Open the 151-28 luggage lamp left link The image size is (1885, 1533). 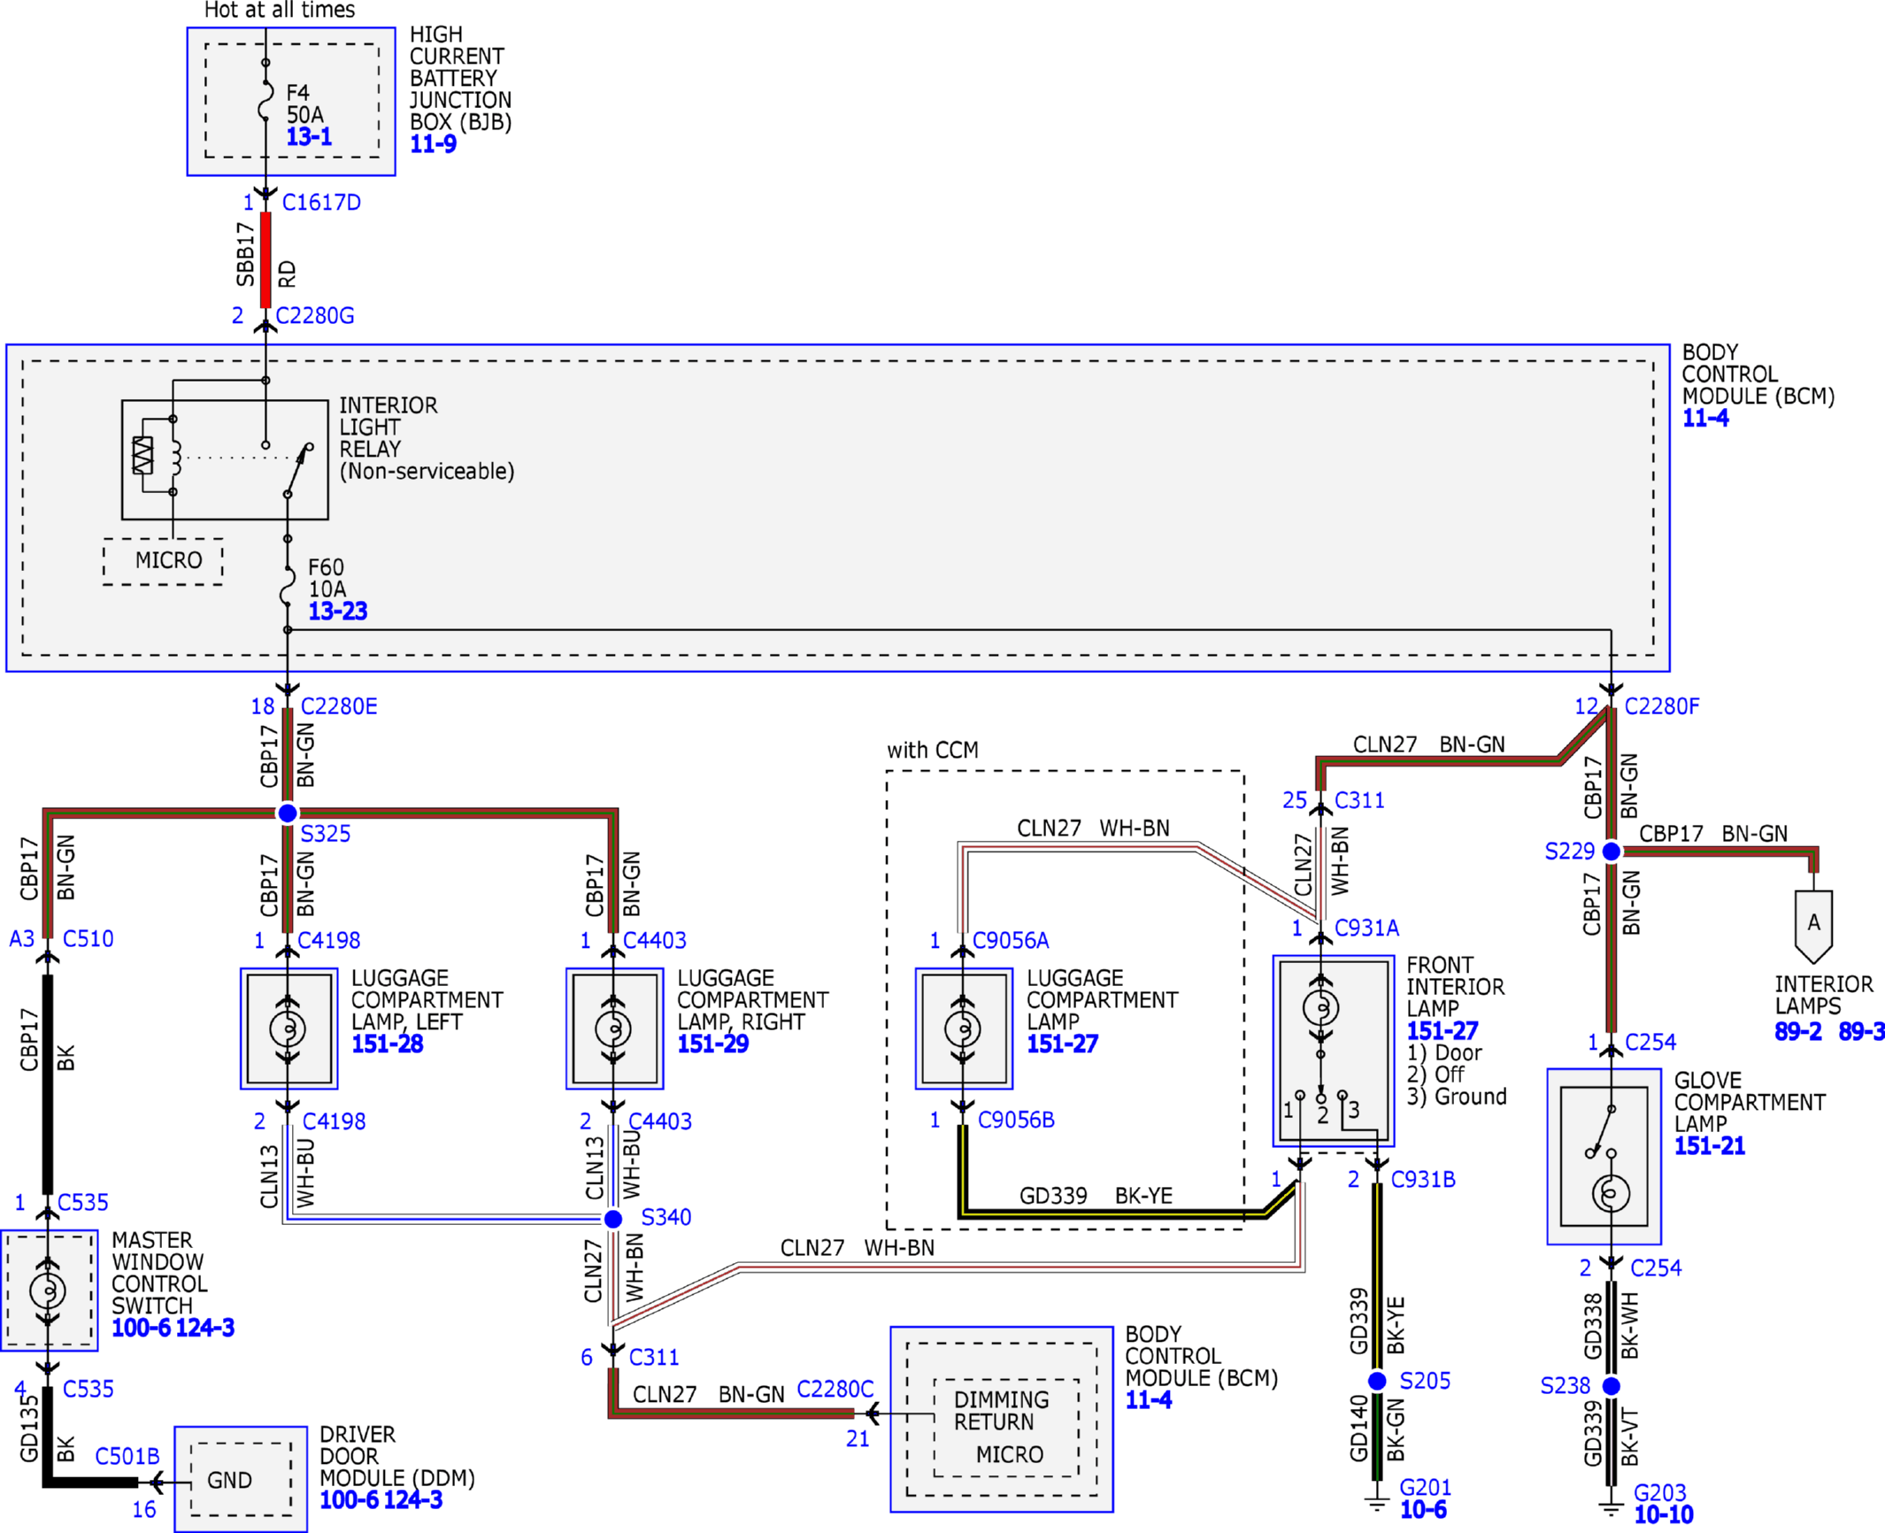click(388, 1044)
